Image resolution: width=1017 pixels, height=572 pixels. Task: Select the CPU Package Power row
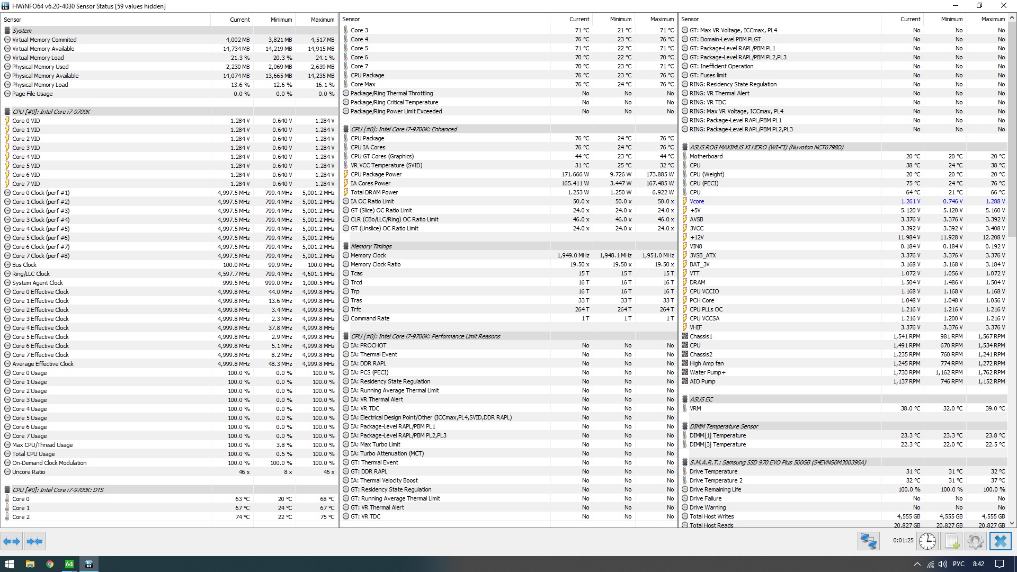pos(376,174)
